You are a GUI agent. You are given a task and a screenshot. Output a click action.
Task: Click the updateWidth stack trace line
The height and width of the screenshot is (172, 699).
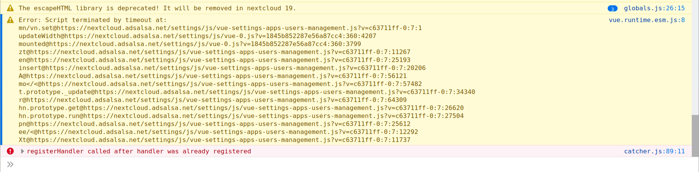tap(197, 36)
